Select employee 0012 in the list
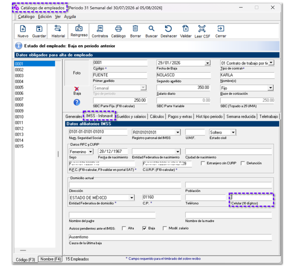 tap(34, 128)
